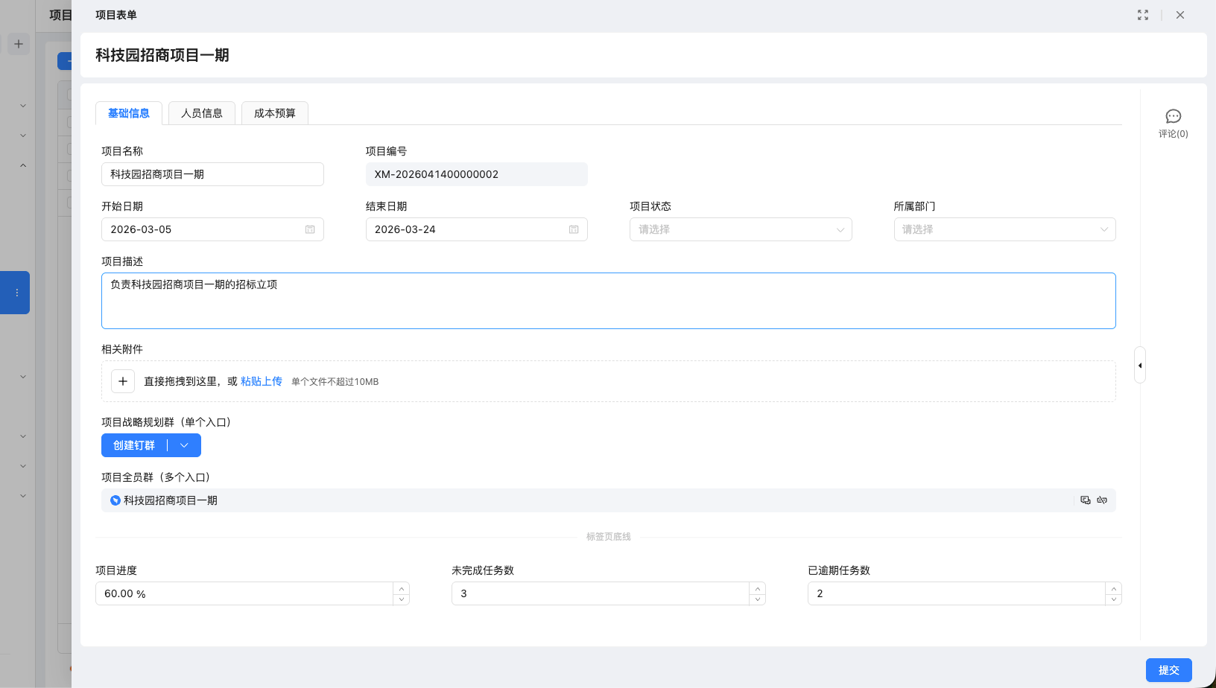This screenshot has width=1216, height=688.
Task: Decrease 未完成任务数 with down arrow
Action: [758, 599]
